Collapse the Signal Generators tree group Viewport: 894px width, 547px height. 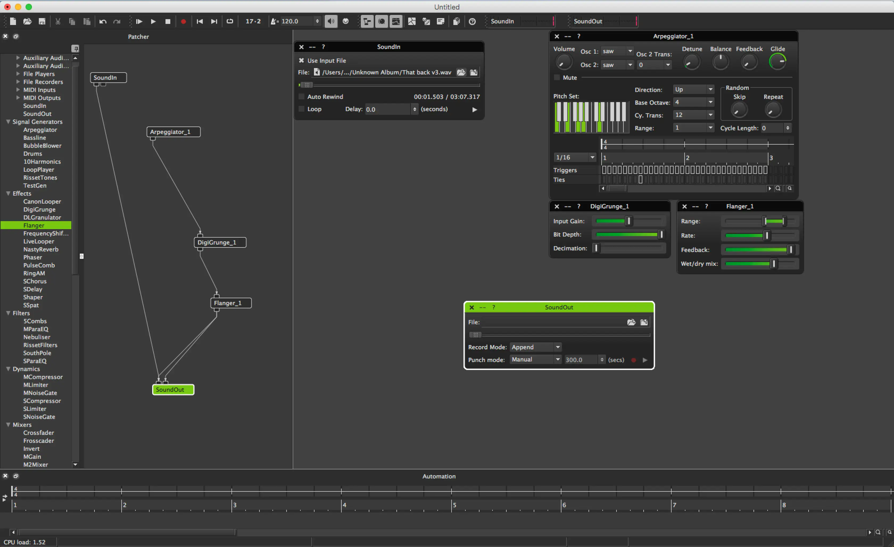coord(8,122)
